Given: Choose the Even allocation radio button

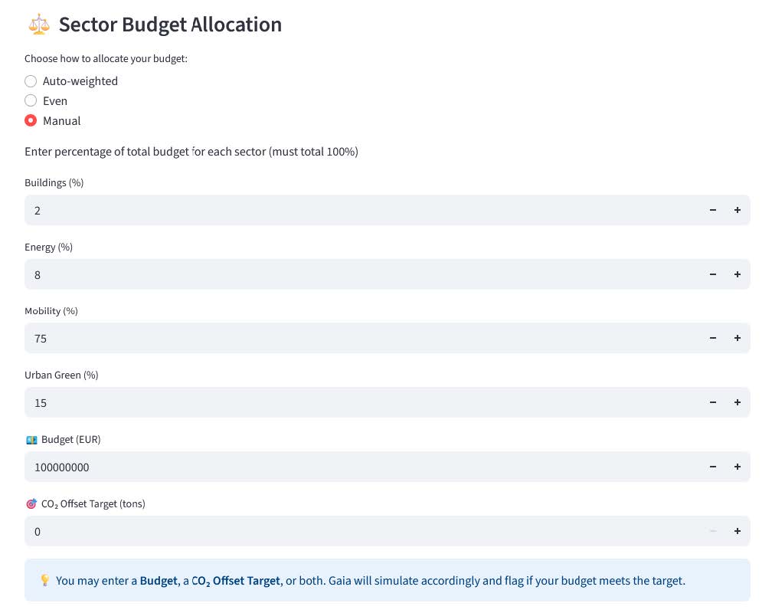Looking at the screenshot, I should click(31, 101).
